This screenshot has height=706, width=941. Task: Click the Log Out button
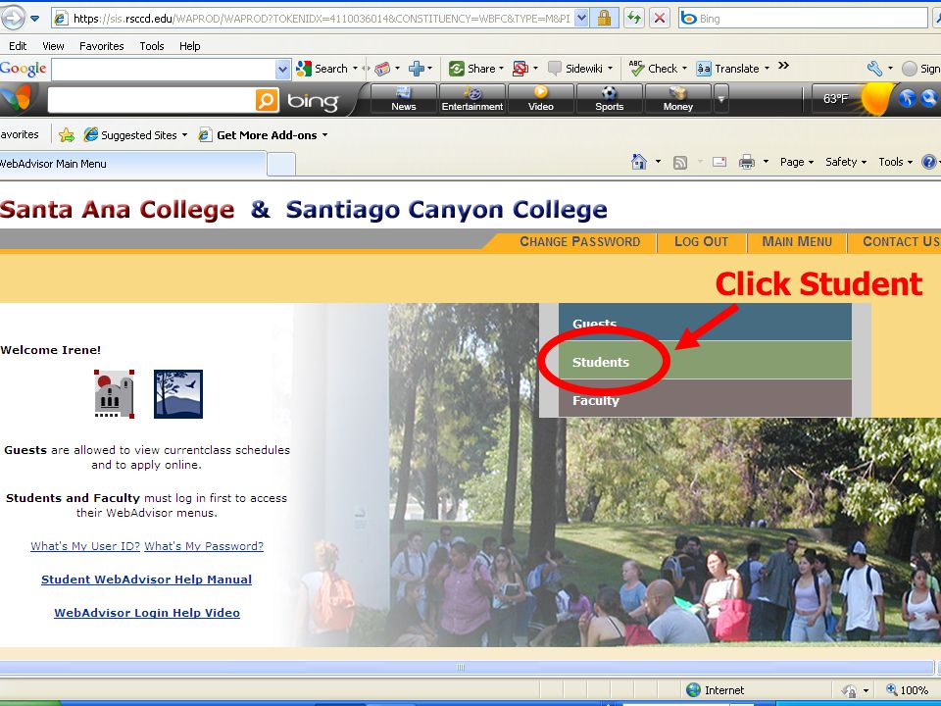[701, 241]
